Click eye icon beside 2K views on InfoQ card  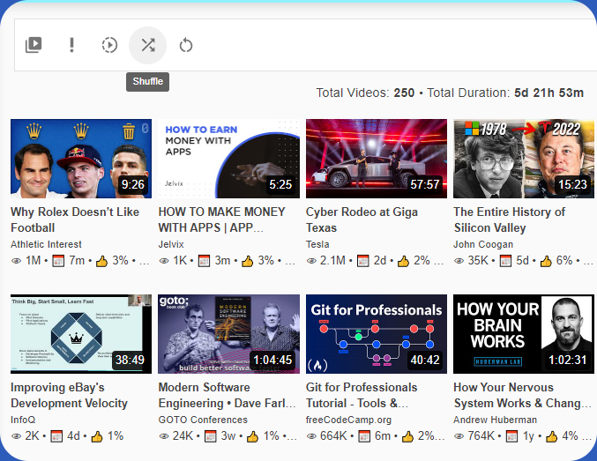point(16,436)
